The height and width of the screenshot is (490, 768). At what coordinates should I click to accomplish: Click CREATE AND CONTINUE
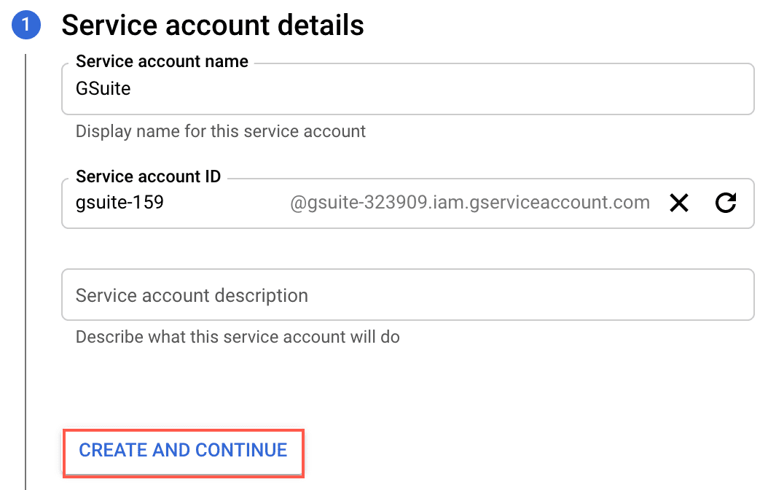click(x=183, y=451)
